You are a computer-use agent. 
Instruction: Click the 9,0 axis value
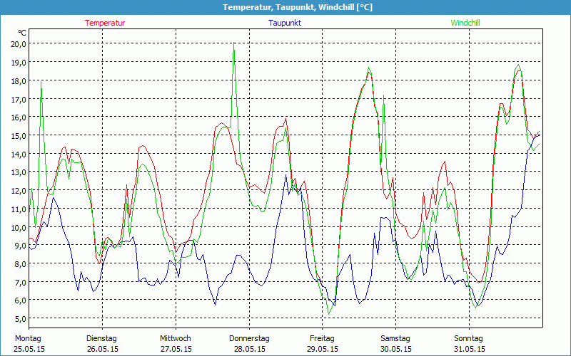20,246
